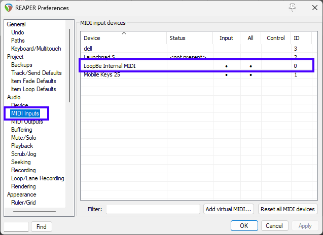
Task: Toggle All dot for LoopBe Internal MIDI
Action: point(250,66)
